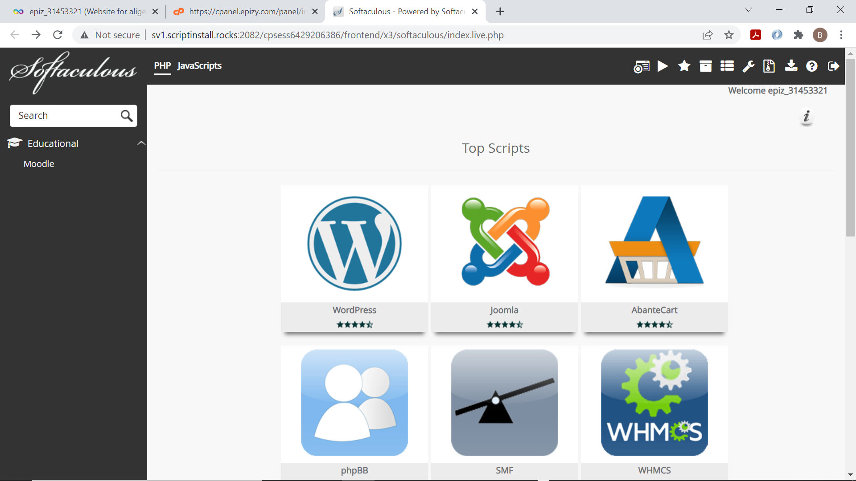Viewport: 856px width, 481px height.
Task: Open the extensions puzzle icon
Action: 798,35
